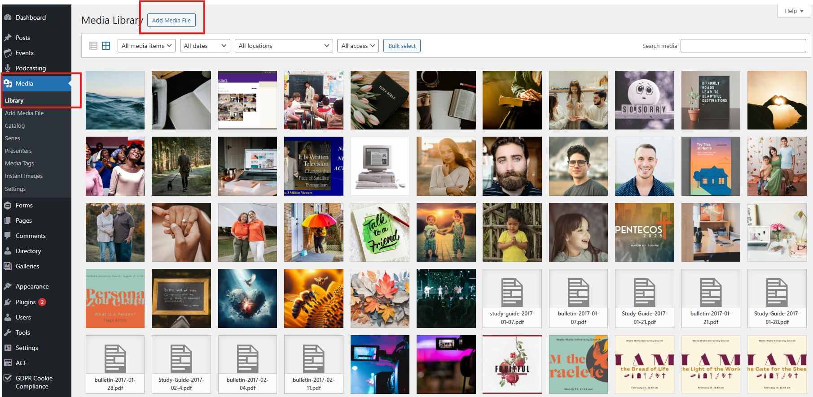The height and width of the screenshot is (397, 813).
Task: Click the Appearance paintbrush icon
Action: click(8, 286)
